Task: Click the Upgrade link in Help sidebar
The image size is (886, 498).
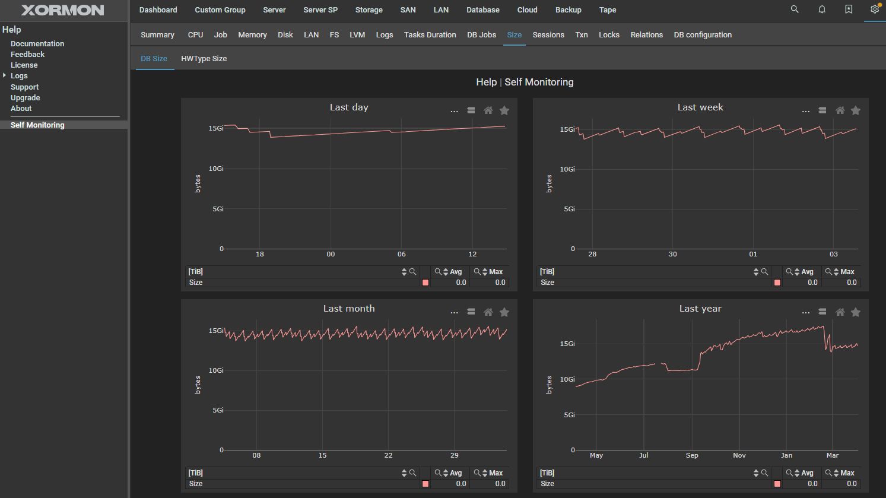Action: pos(26,97)
